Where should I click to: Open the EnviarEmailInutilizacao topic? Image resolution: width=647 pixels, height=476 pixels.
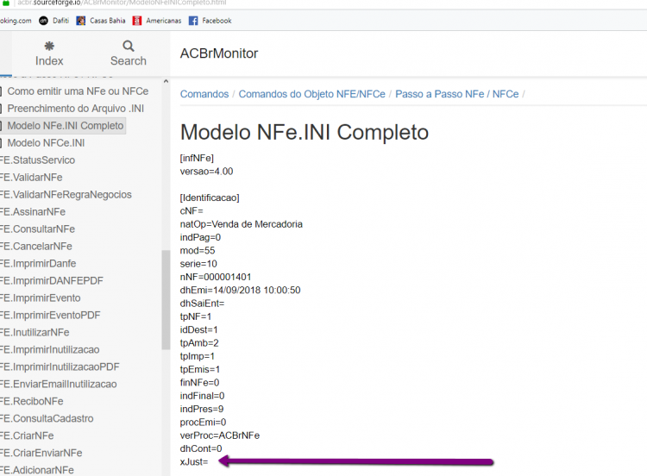58,384
